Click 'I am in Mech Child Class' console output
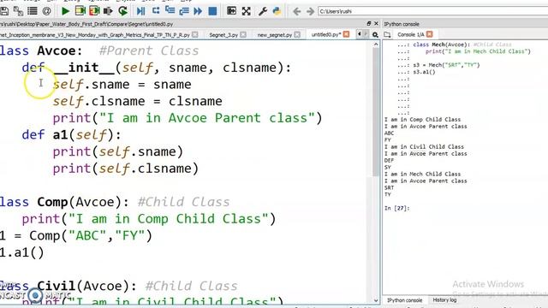The height and width of the screenshot is (308, 548). coord(422,174)
